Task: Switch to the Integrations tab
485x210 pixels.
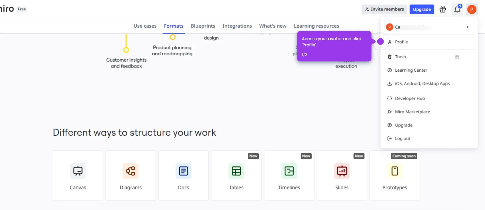Action: pyautogui.click(x=237, y=26)
